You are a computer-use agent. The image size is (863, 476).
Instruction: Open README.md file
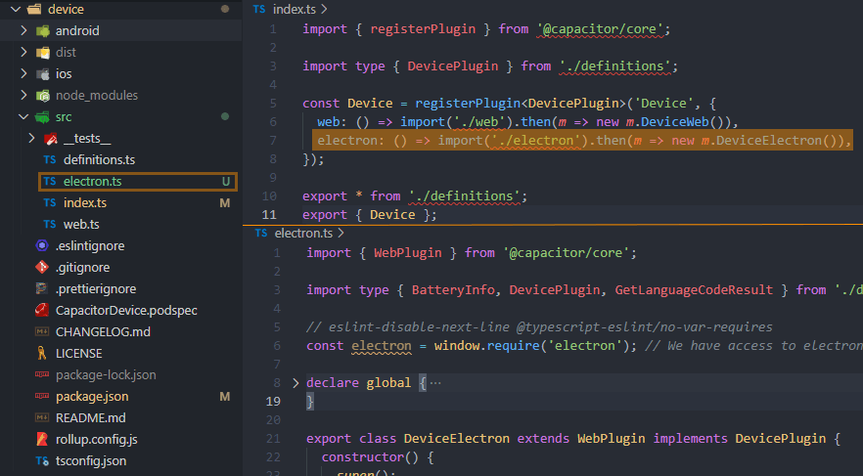pyautogui.click(x=90, y=417)
